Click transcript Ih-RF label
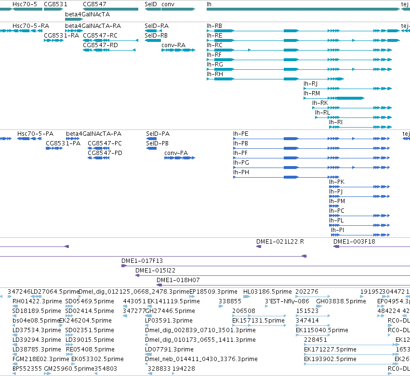 click(214, 55)
